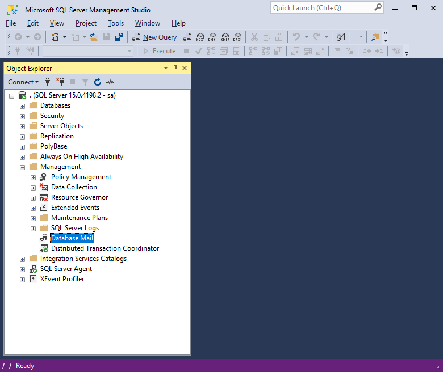Click the Save All icon

(x=119, y=37)
